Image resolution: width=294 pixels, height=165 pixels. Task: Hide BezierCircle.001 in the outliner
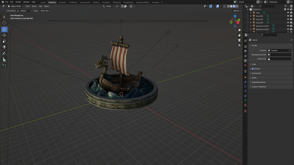point(288,26)
